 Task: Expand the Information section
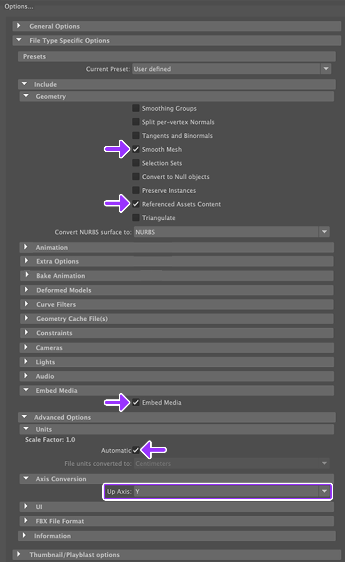(177, 536)
